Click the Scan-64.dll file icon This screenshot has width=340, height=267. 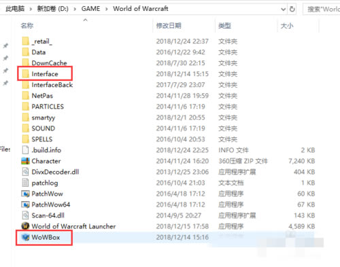click(x=25, y=215)
